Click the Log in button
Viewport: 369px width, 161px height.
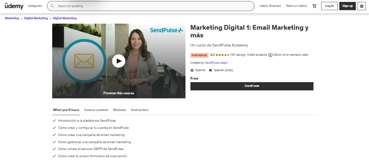[329, 6]
